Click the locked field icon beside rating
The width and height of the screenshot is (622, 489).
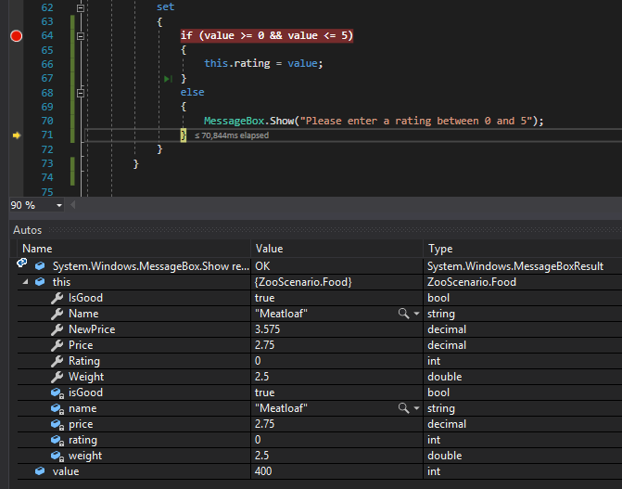(x=57, y=440)
